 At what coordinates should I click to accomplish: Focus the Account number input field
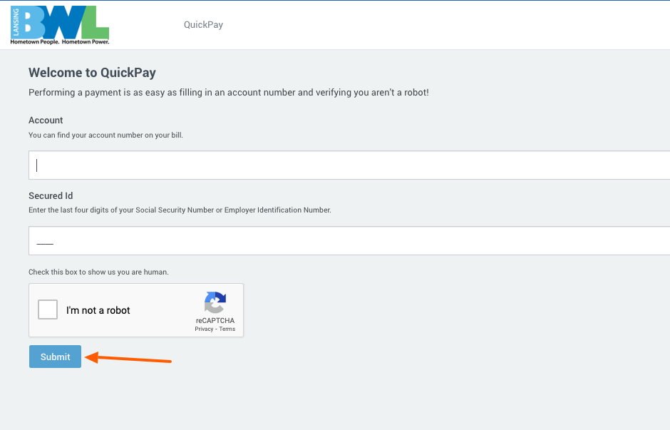pyautogui.click(x=349, y=165)
